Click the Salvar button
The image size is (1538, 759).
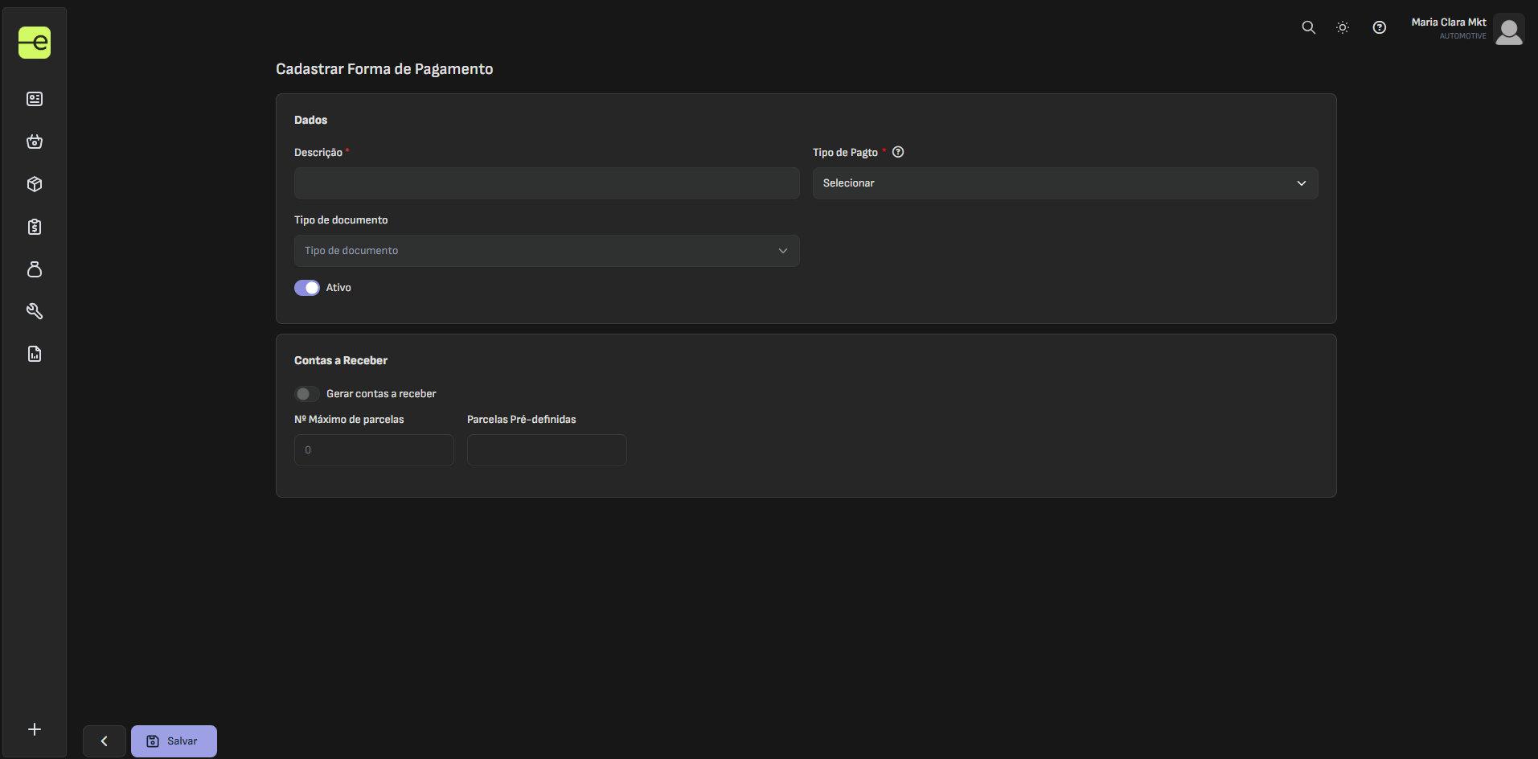click(x=174, y=741)
